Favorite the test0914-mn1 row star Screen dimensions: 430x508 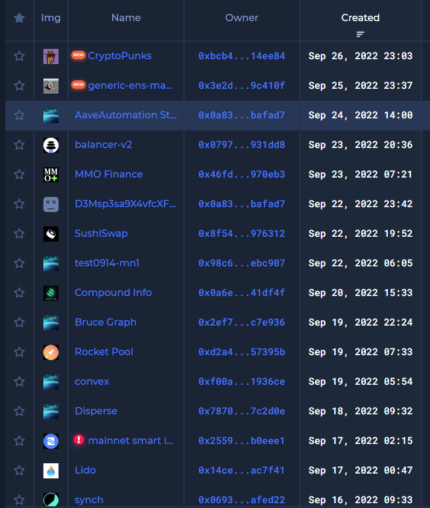coord(19,263)
